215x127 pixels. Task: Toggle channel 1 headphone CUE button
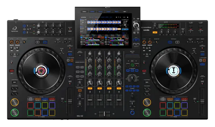tap(99, 89)
